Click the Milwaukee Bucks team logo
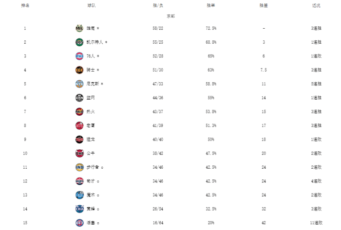 click(x=79, y=28)
